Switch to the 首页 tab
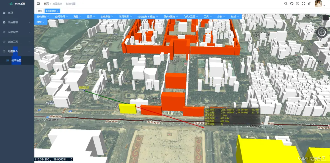 point(40,11)
